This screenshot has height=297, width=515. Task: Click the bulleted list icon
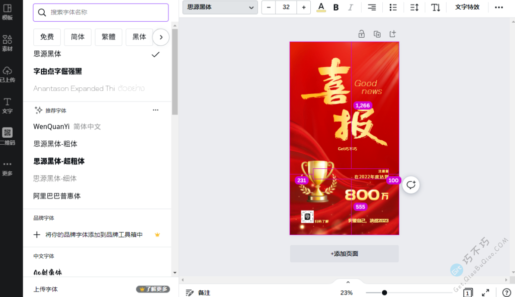(393, 7)
